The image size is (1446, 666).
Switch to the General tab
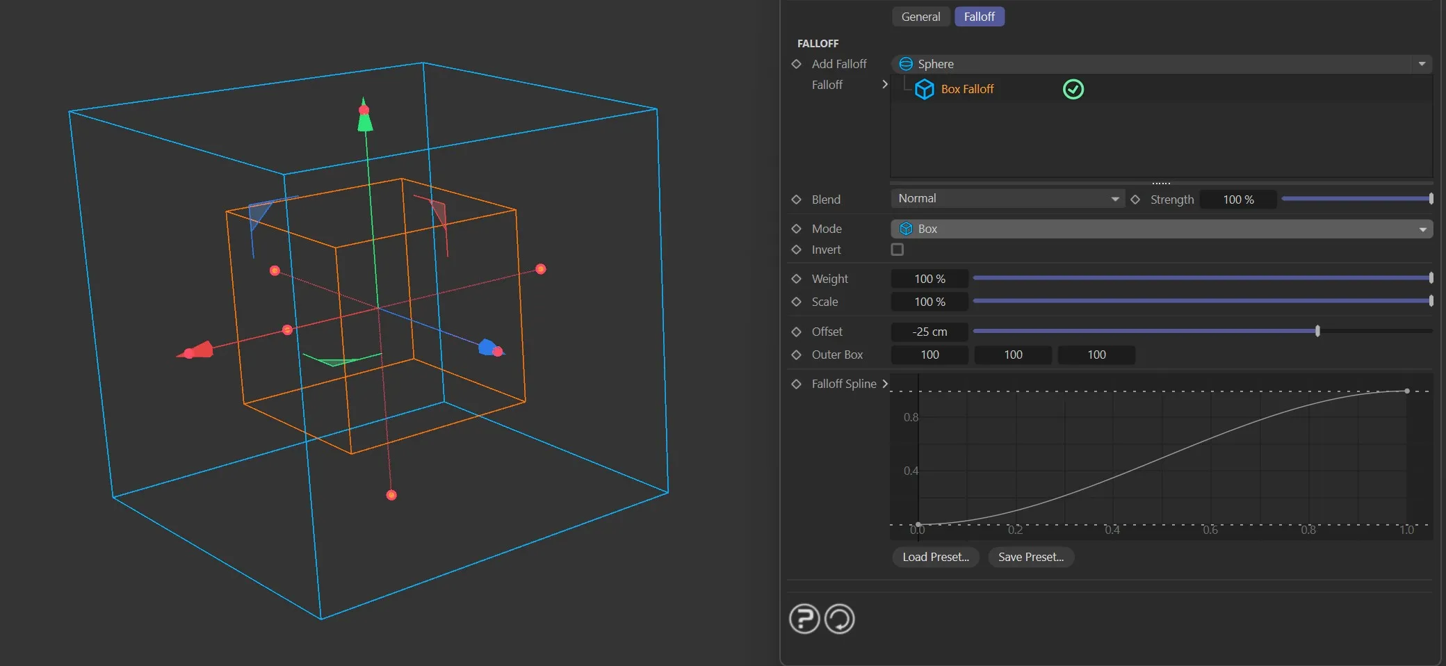pyautogui.click(x=920, y=17)
